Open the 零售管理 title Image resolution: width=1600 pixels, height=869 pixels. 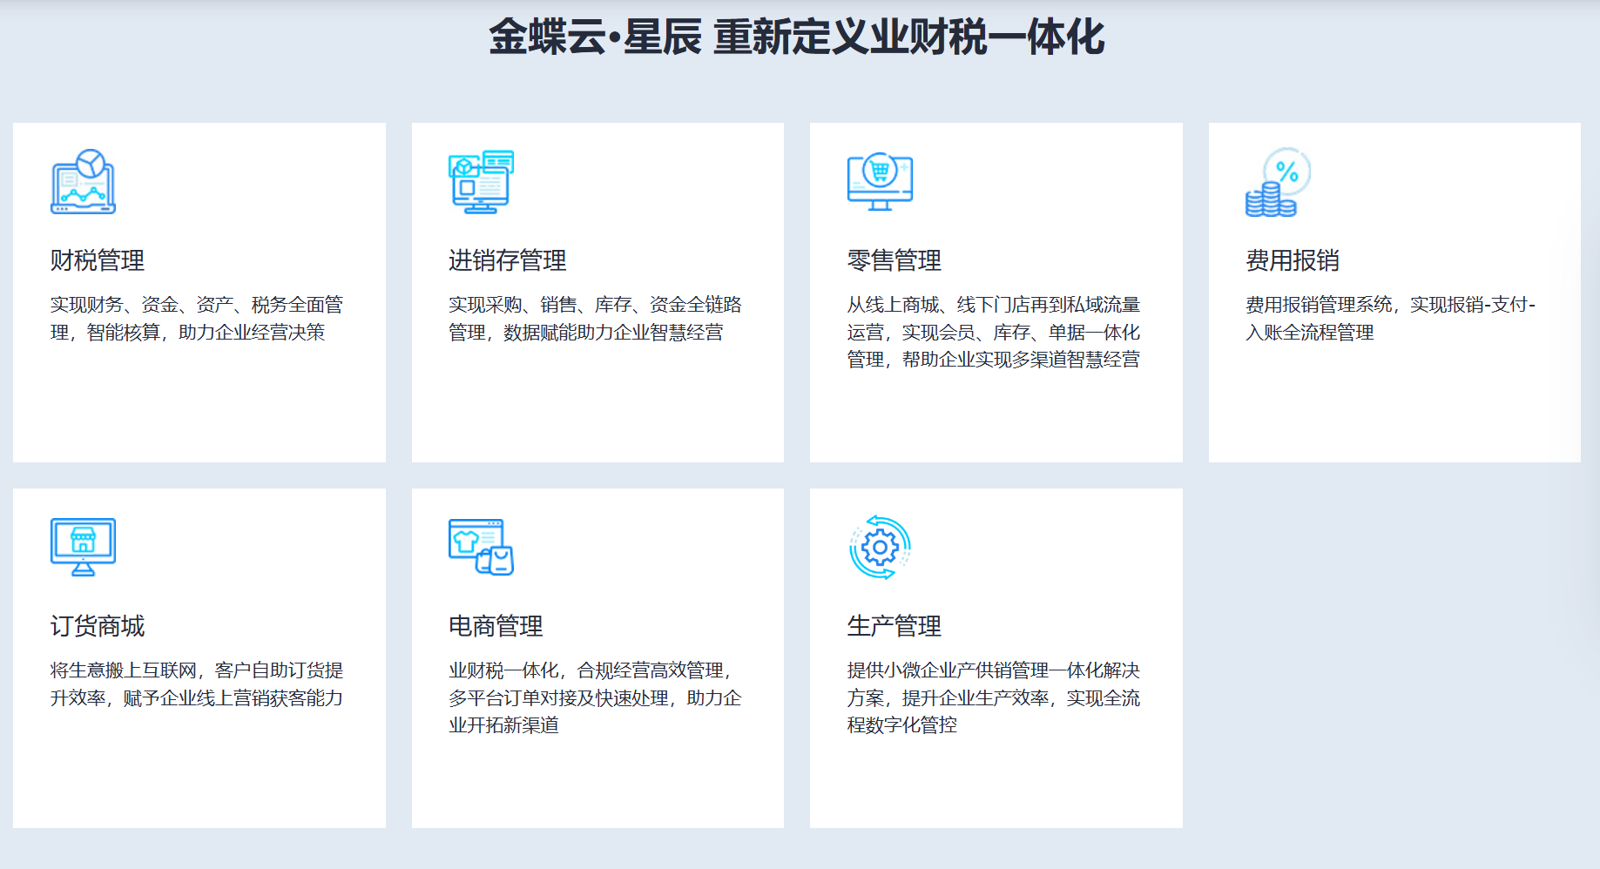tap(894, 260)
